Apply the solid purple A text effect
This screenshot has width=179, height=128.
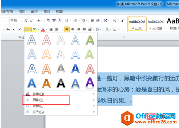(90, 83)
